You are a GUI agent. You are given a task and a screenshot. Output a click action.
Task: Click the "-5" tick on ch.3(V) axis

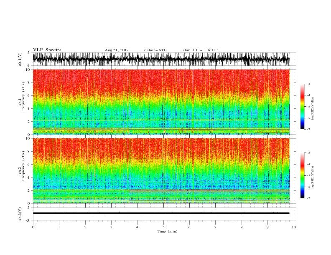[28, 220]
